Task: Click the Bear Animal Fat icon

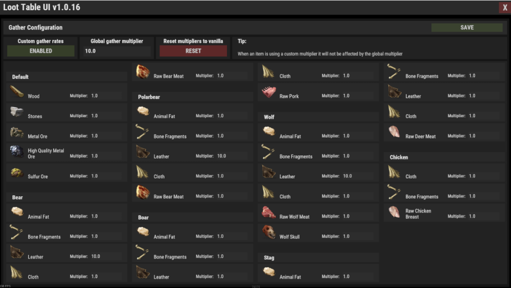Action: point(17,212)
